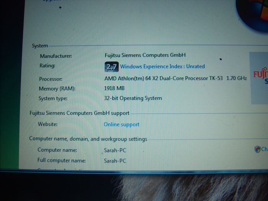Select the AMD Athlon processor description text
Viewport: 268px width, 201px height.
pos(175,78)
